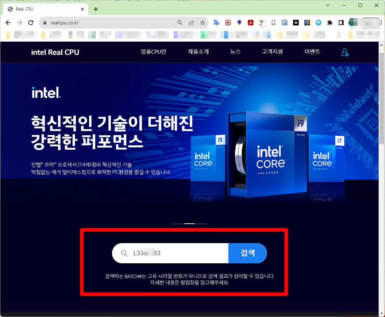Maximize the Chrome window
Image resolution: width=385 pixels, height=317 pixels.
click(360, 5)
